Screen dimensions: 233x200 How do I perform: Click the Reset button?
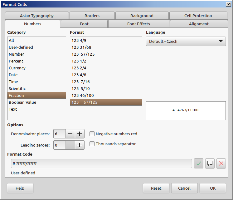pos(156,188)
